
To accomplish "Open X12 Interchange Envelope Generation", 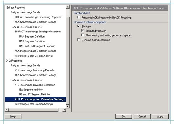I will (35, 85).
